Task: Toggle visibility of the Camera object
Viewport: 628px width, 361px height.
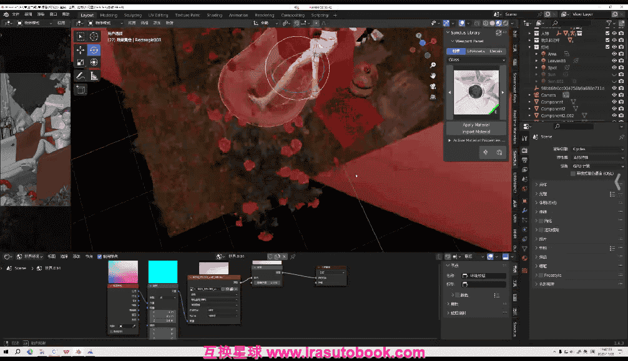Action: pyautogui.click(x=614, y=95)
